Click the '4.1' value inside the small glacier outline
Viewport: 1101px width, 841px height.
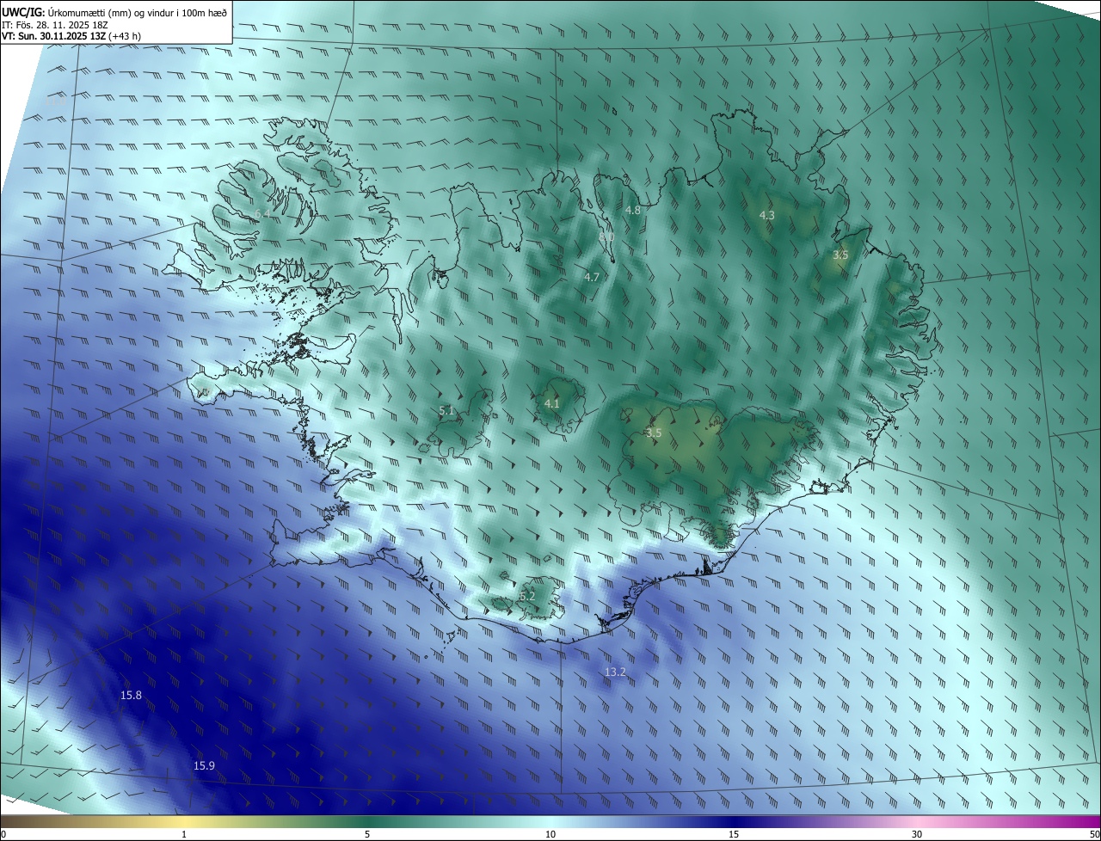click(x=552, y=403)
